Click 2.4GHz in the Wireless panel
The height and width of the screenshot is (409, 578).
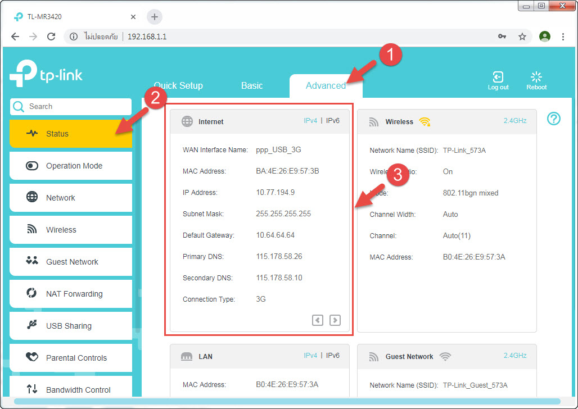pyautogui.click(x=515, y=120)
